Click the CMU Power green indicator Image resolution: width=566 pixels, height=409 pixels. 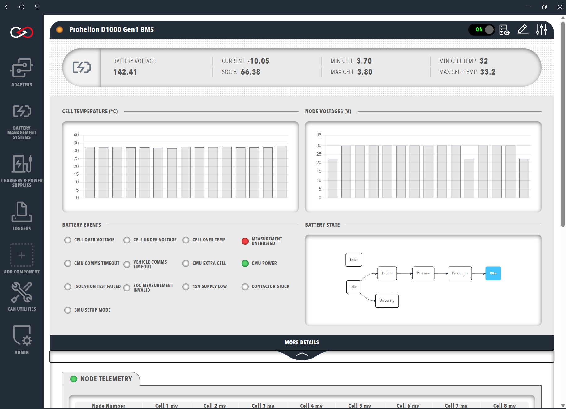(245, 263)
